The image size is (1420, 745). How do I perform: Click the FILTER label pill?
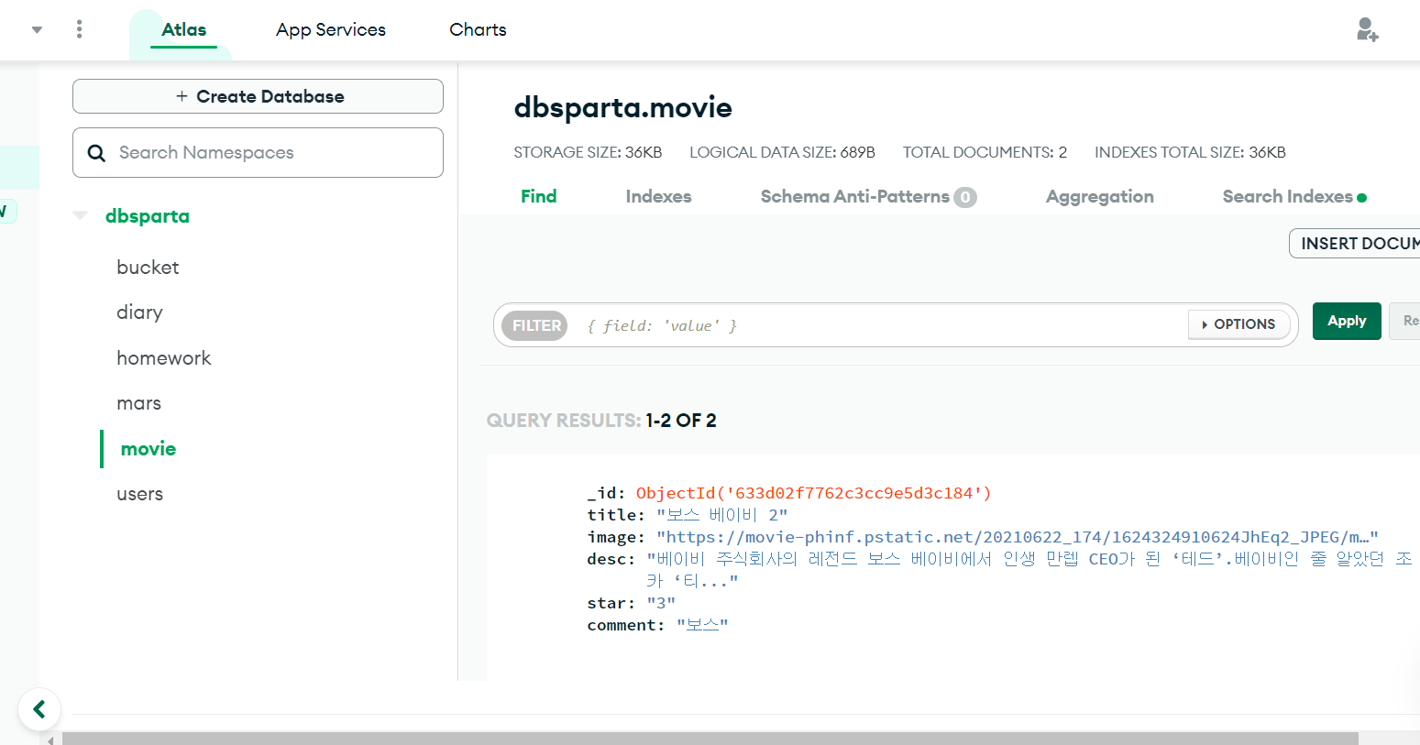(x=536, y=325)
